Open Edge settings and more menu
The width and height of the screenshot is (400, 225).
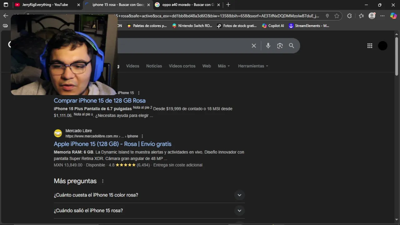382,16
